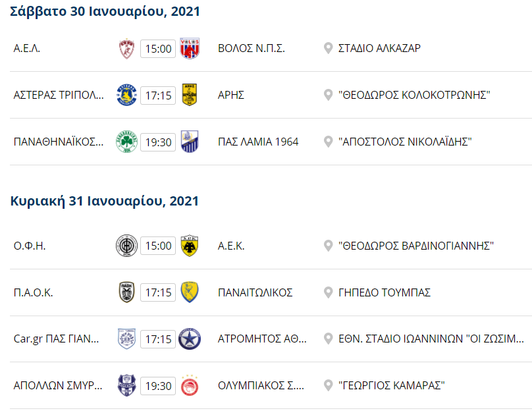The width and height of the screenshot is (532, 413).
Task: Open the "ΓΕΩΡΓΙΟΣ ΚΑΜΑΡΑΣ" stadium name
Action: (392, 385)
